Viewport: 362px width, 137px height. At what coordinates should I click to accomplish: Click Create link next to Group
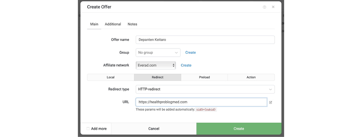[190, 52]
